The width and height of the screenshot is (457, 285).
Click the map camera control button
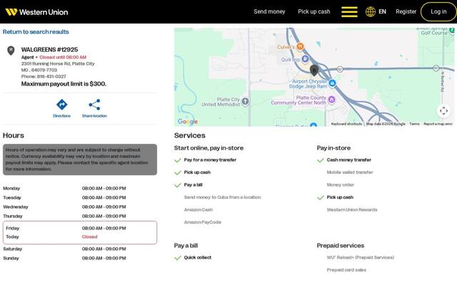click(443, 110)
